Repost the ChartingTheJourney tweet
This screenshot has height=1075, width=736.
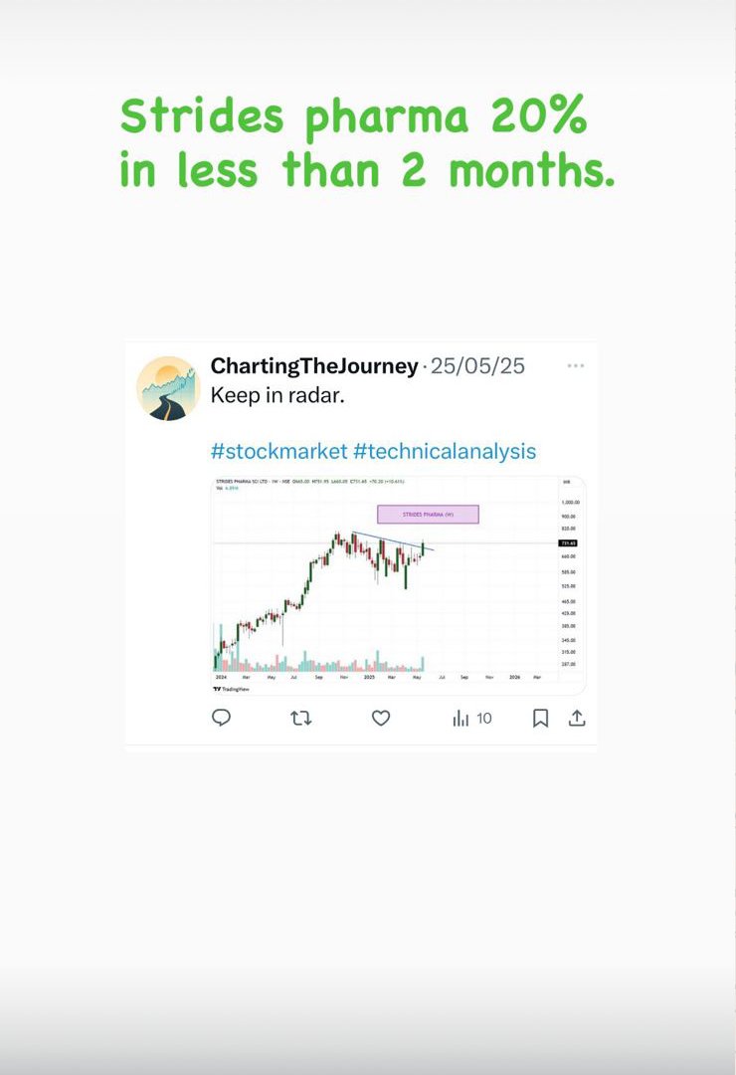[x=300, y=718]
